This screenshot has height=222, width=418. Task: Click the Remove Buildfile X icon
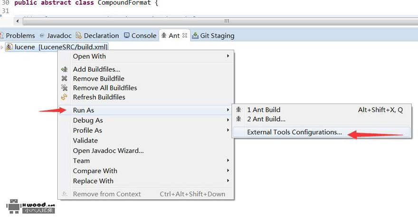click(64, 79)
